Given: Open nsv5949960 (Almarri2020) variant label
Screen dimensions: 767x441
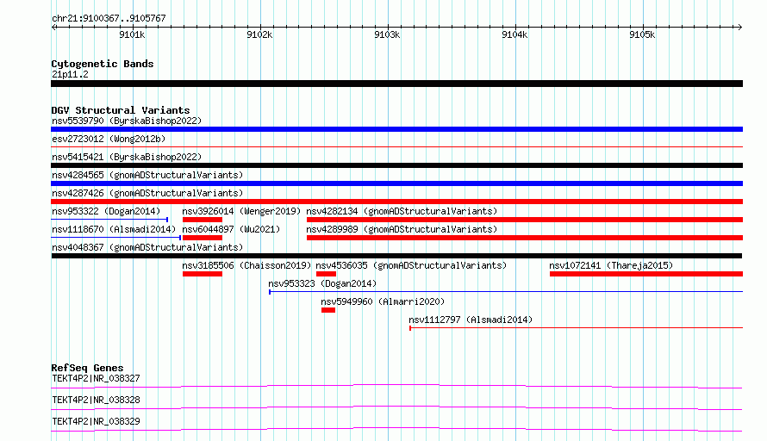Looking at the screenshot, I should [383, 301].
